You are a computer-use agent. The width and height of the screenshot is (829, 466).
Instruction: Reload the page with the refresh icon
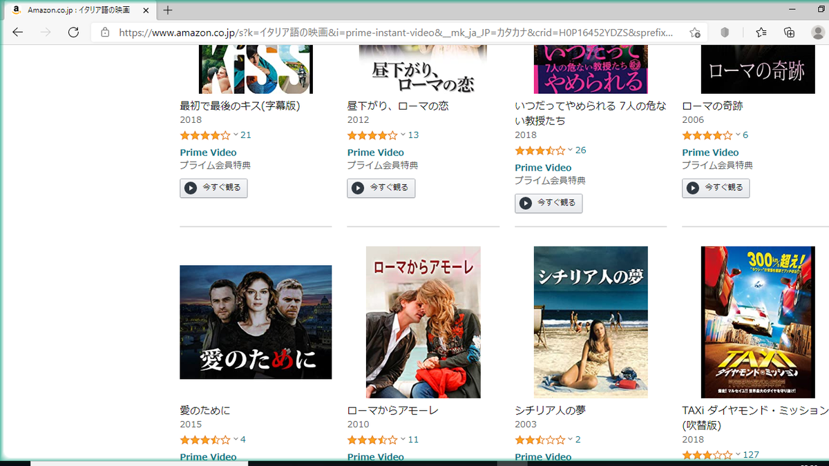[x=73, y=32]
